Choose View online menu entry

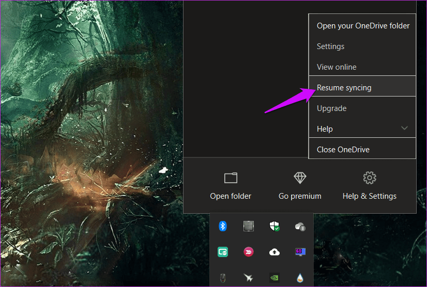[362, 67]
